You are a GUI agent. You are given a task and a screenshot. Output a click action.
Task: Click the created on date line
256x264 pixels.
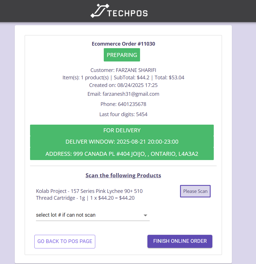pyautogui.click(x=123, y=85)
